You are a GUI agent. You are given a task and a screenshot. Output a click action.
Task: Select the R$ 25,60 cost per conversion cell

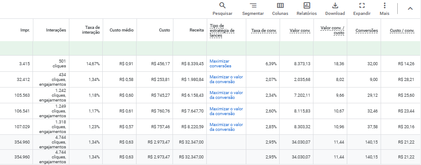[406, 95]
